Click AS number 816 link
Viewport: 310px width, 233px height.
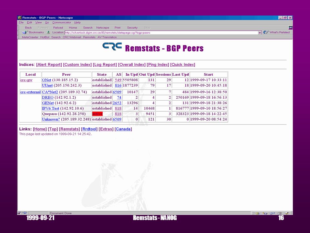tap(118, 85)
